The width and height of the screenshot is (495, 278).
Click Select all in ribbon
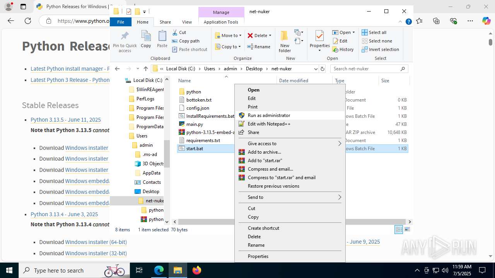point(374,32)
